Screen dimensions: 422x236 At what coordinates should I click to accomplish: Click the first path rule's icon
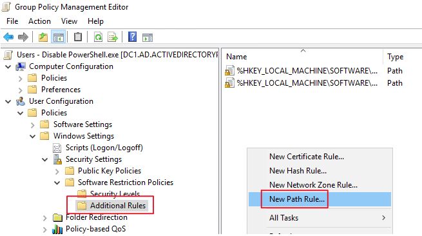(x=229, y=70)
